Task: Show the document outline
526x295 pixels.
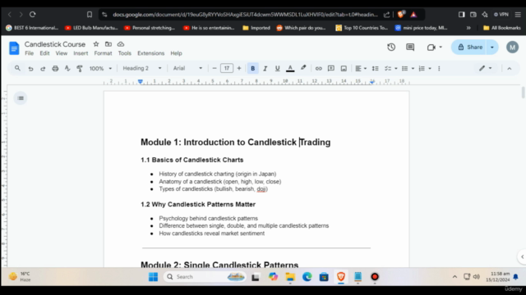Action: 21,98
